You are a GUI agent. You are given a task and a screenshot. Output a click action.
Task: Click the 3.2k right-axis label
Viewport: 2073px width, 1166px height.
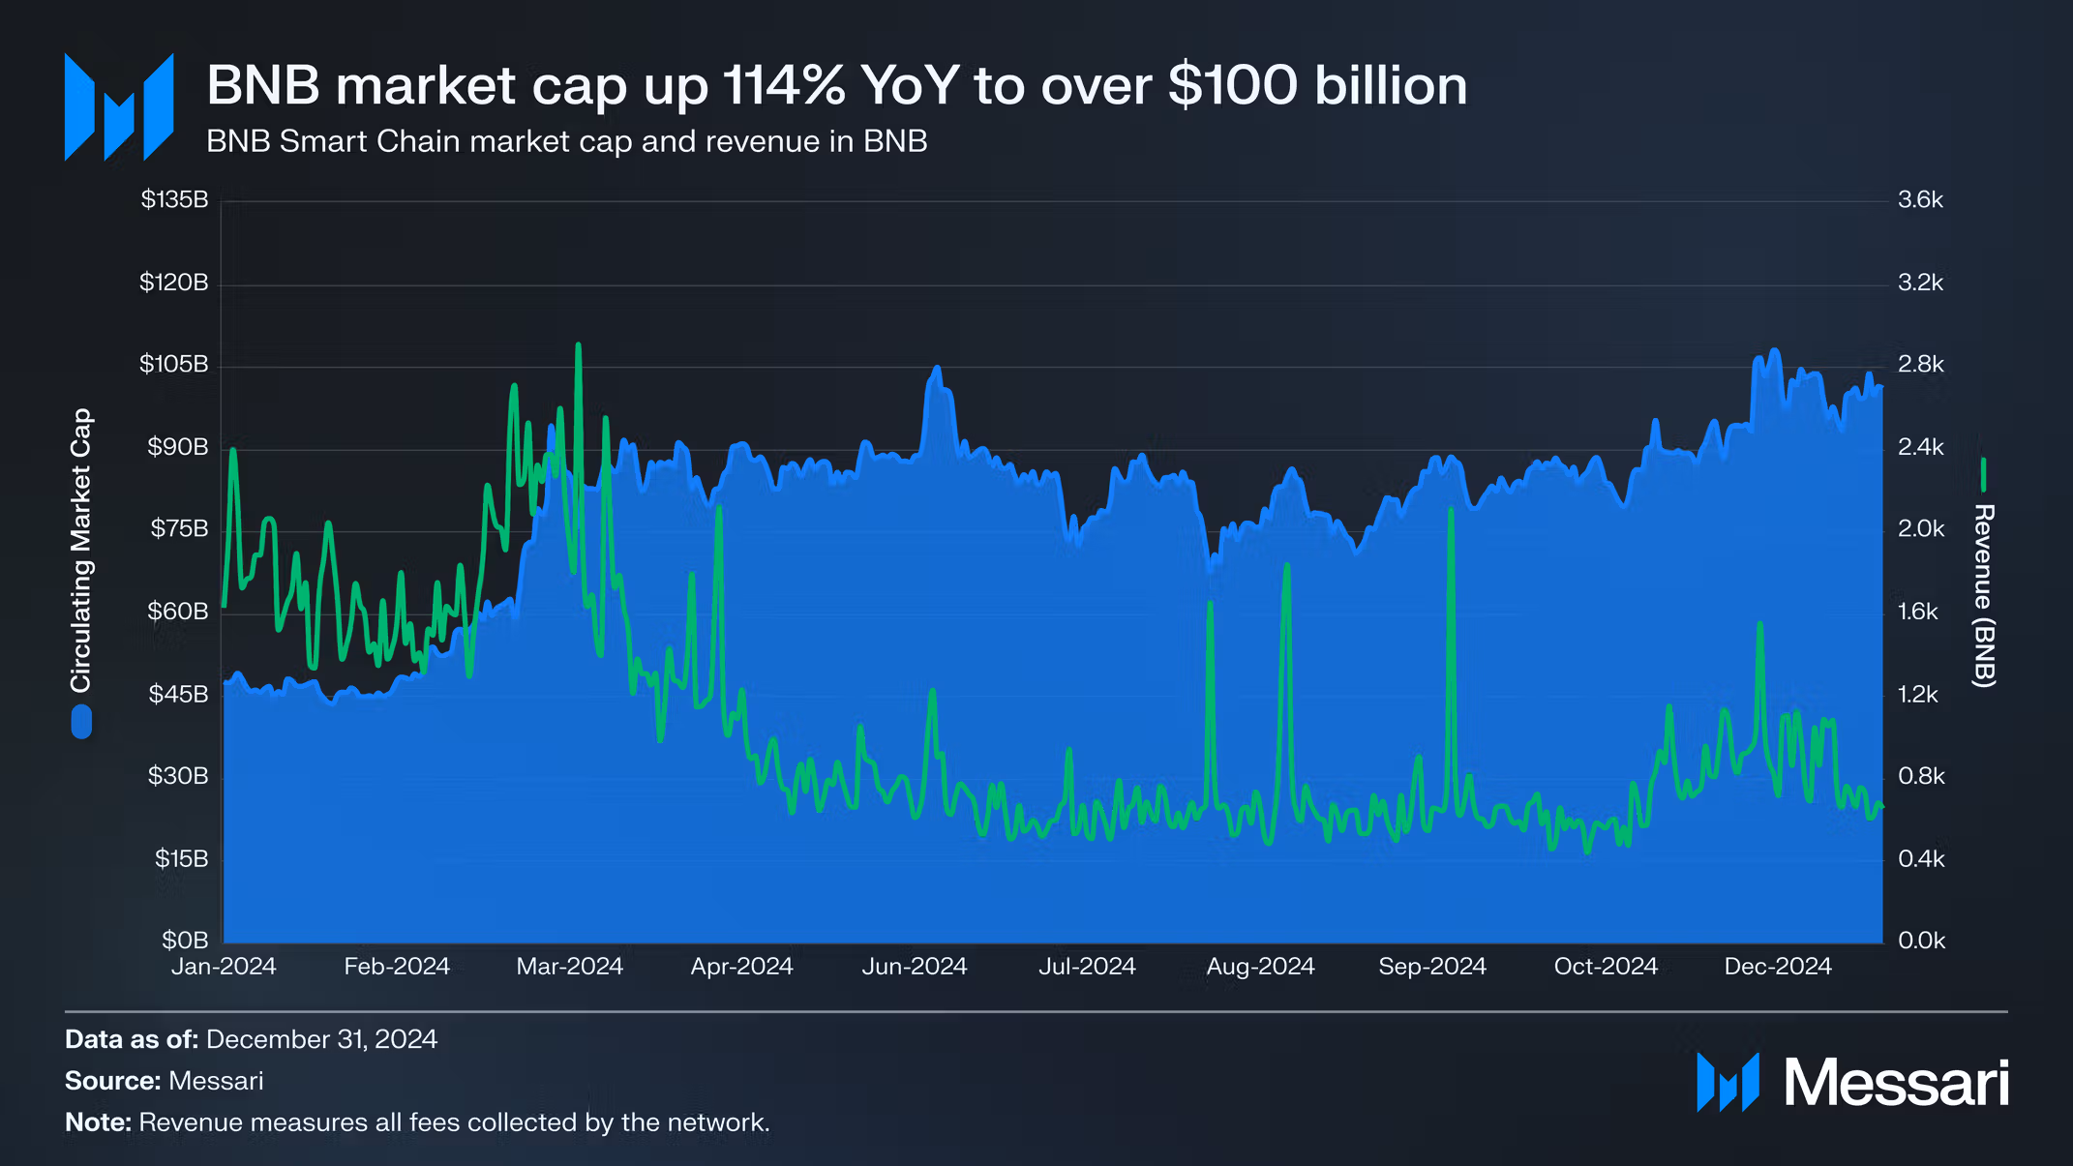tap(1921, 283)
